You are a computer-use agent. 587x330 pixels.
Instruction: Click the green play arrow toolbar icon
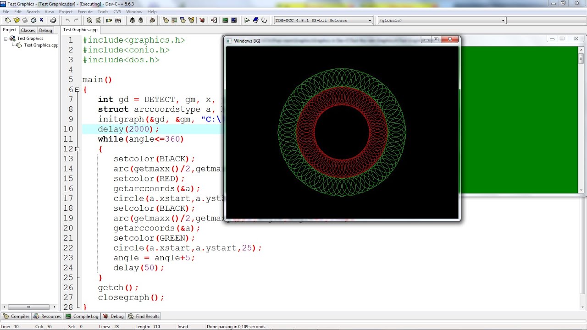(247, 20)
